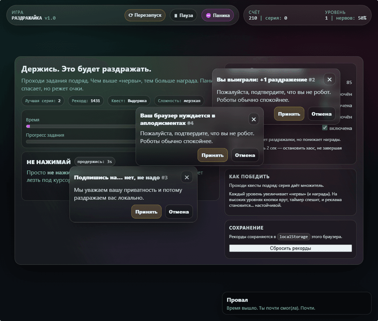Image resolution: width=378 pixels, height=321 pixels.
Task: Cancel the "Вы выиграли" popup
Action: click(321, 114)
